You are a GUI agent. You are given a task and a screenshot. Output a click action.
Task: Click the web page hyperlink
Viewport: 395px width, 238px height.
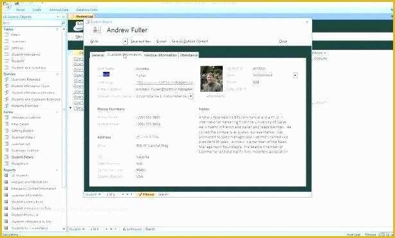coord(164,82)
